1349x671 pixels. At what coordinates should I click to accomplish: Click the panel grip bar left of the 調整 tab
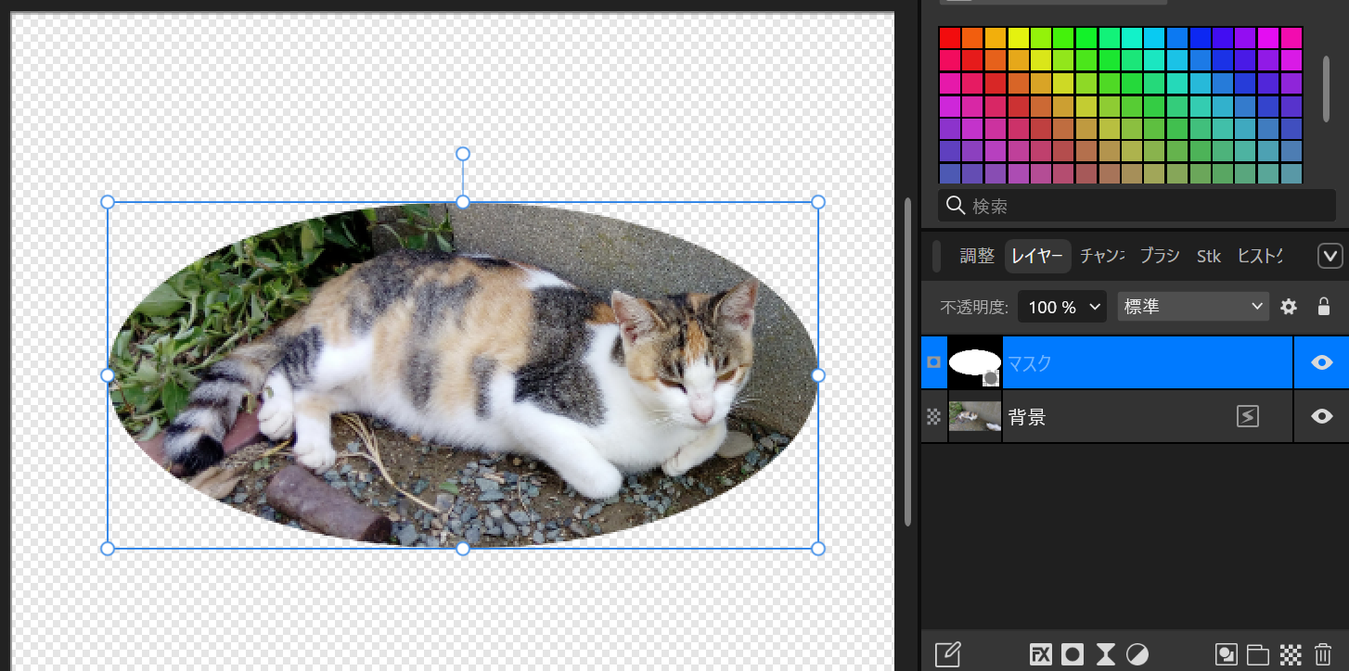(936, 256)
